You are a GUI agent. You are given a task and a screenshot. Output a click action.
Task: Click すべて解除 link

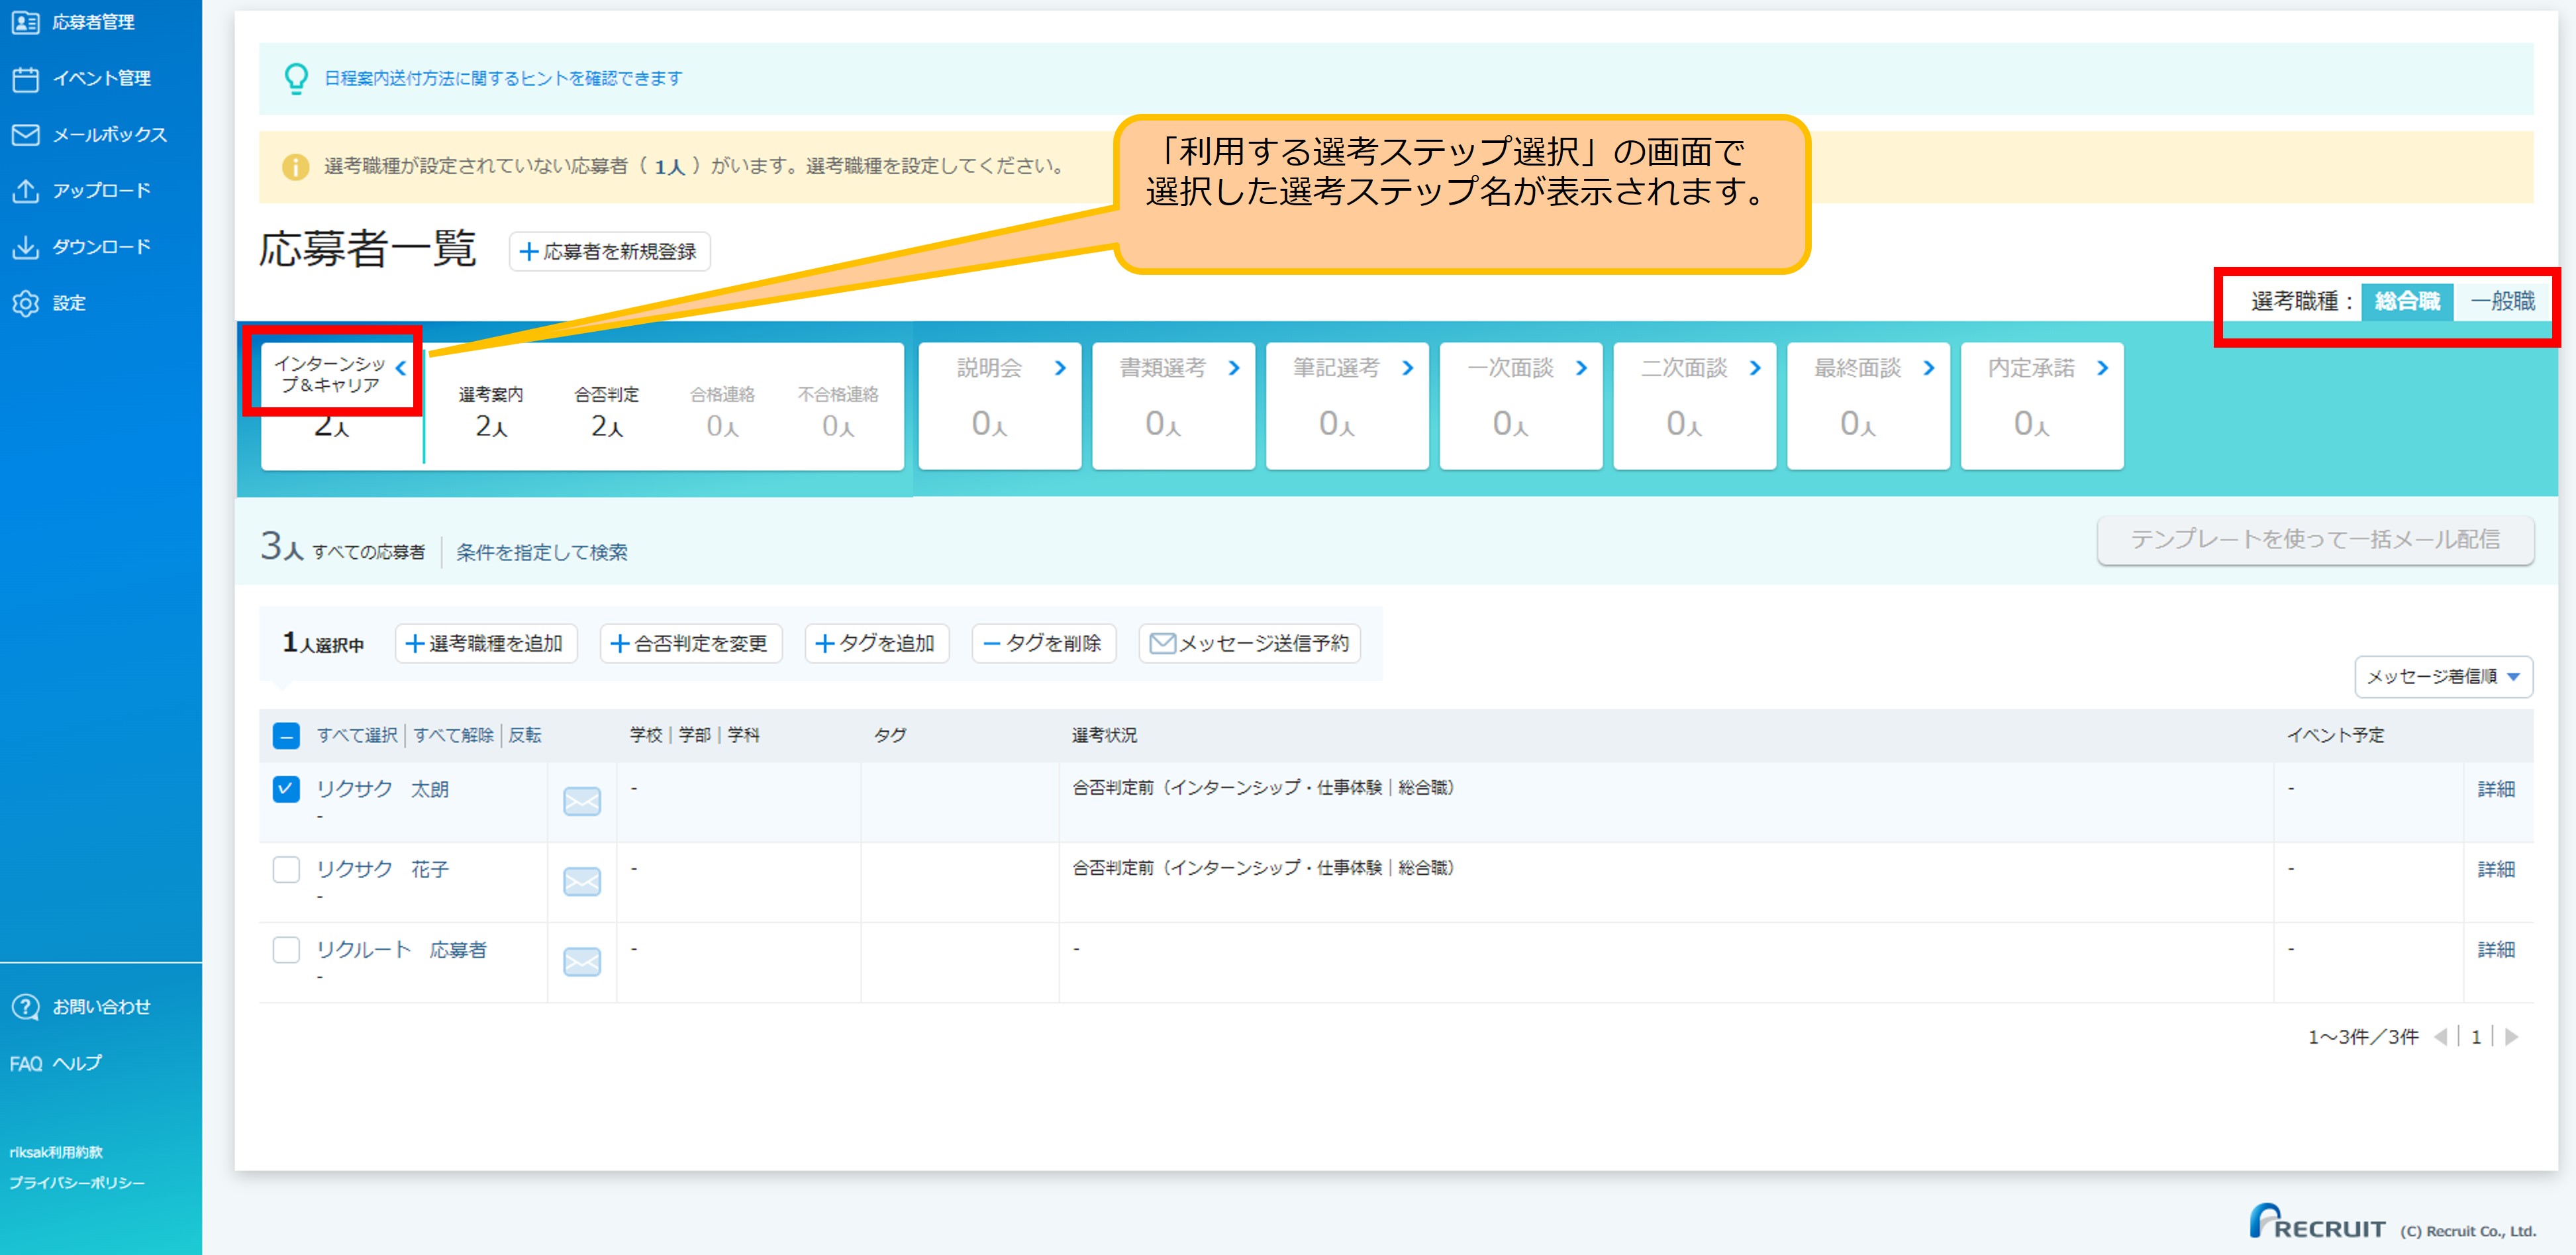(x=453, y=735)
